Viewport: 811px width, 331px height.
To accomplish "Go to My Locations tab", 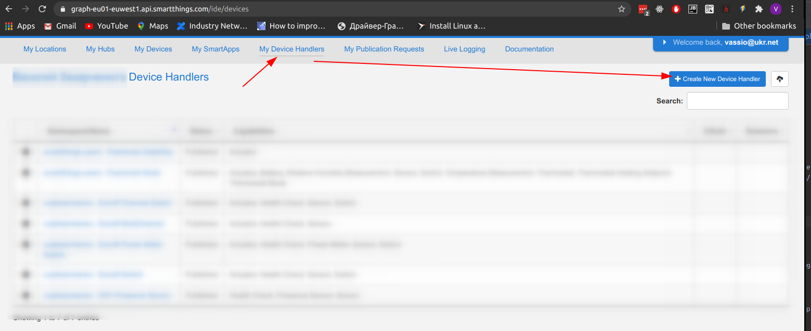I will click(45, 49).
